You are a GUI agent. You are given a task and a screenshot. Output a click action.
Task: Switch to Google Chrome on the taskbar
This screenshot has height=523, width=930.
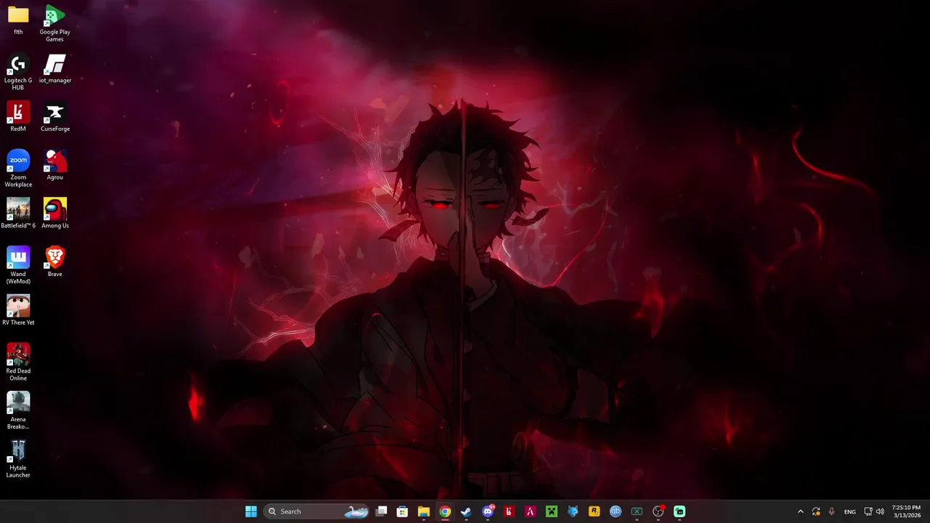pos(445,511)
